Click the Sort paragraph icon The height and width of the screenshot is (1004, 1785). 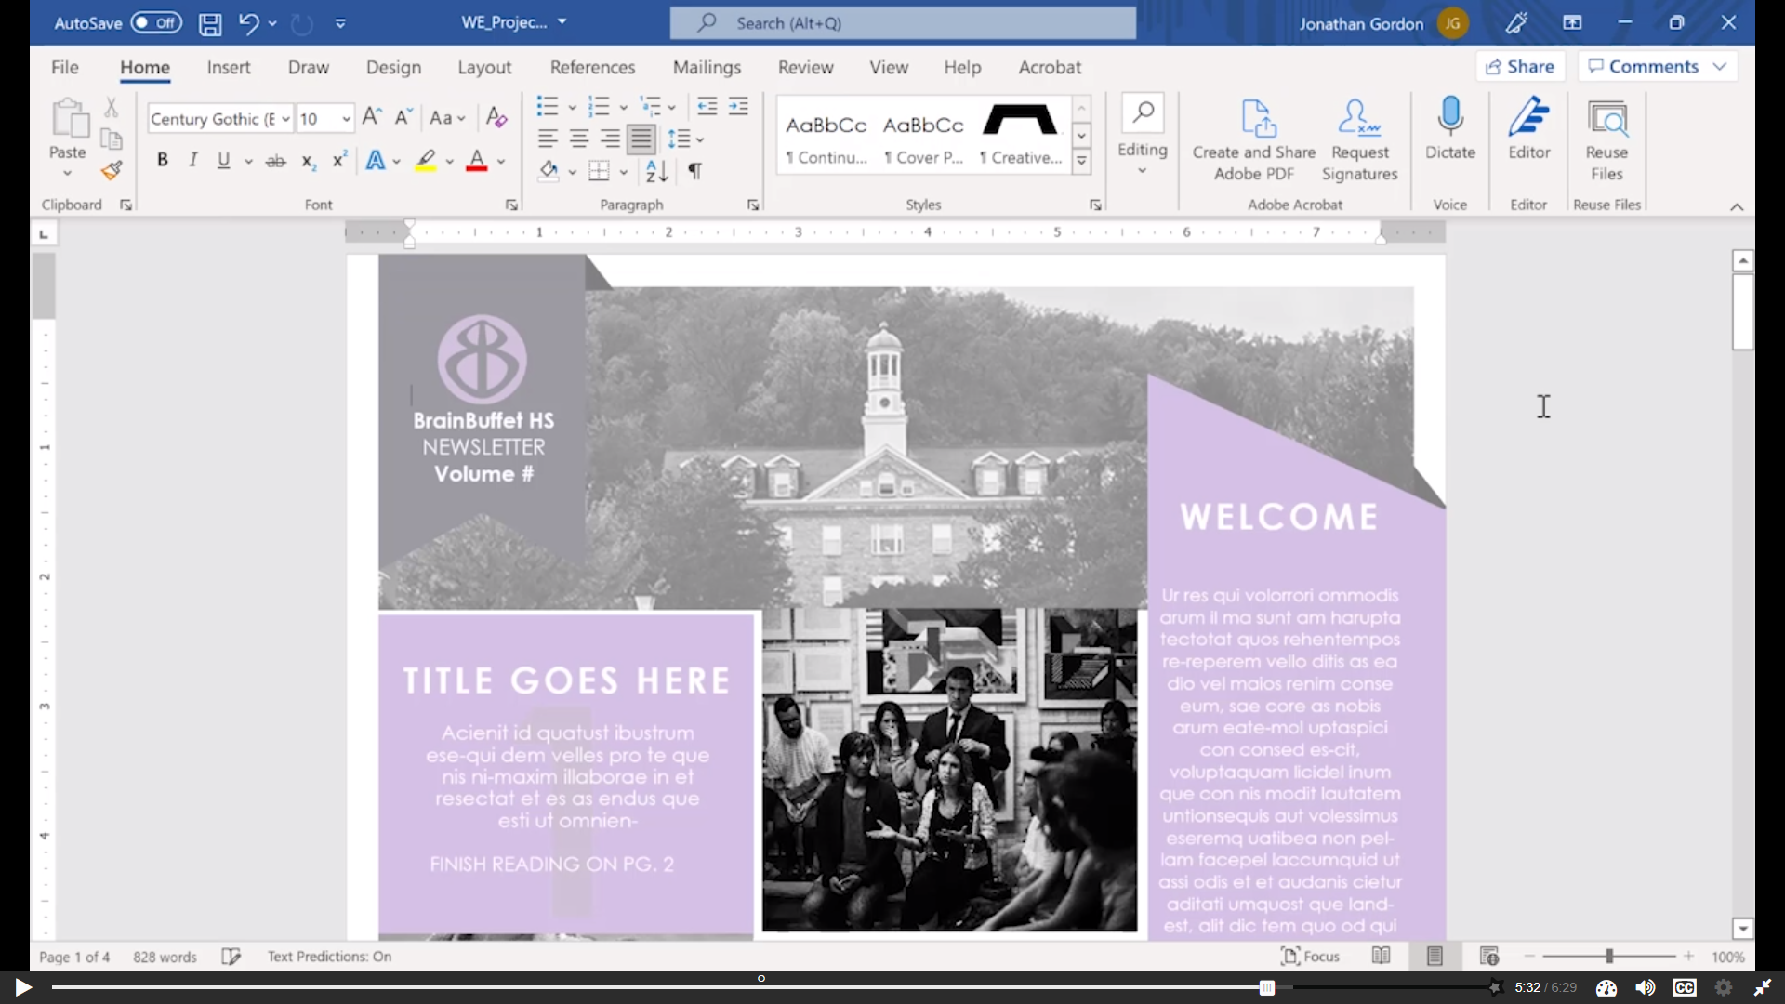point(656,171)
